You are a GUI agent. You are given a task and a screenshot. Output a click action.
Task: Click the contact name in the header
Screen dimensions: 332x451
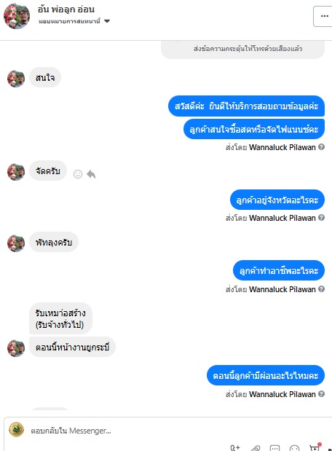coord(66,9)
